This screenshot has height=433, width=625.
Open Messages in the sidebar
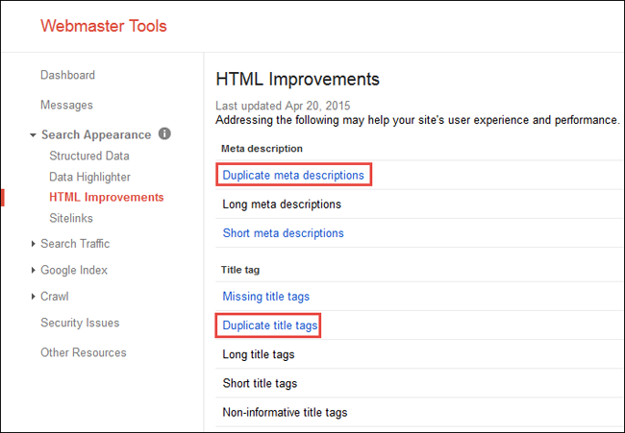click(x=66, y=105)
